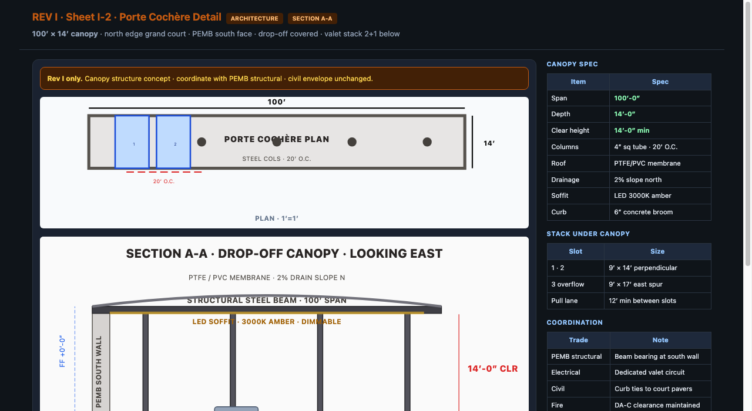Image resolution: width=752 pixels, height=411 pixels.
Task: Click the Item column header
Action: click(578, 82)
